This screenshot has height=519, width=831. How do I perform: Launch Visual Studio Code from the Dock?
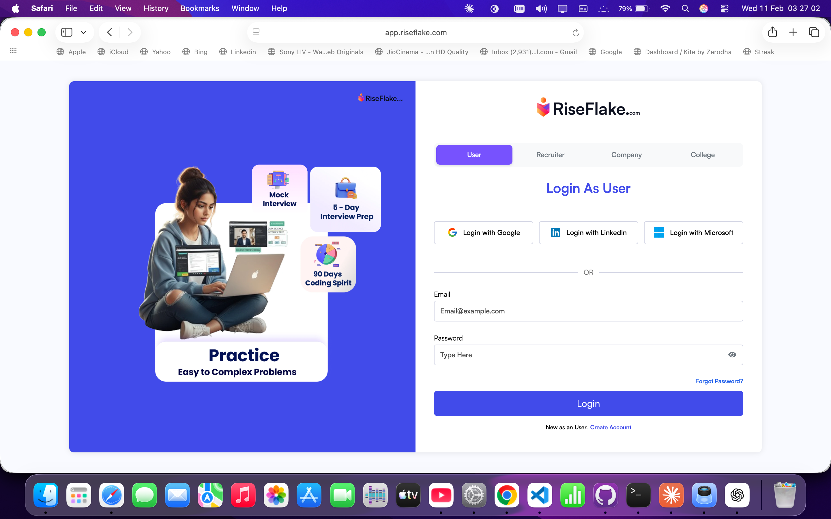(x=540, y=495)
